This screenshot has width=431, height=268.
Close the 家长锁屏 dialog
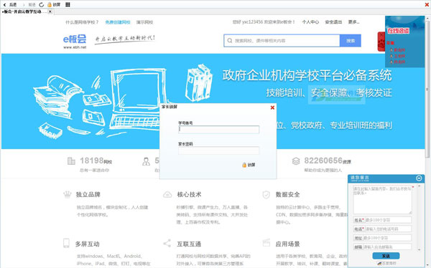pyautogui.click(x=272, y=107)
